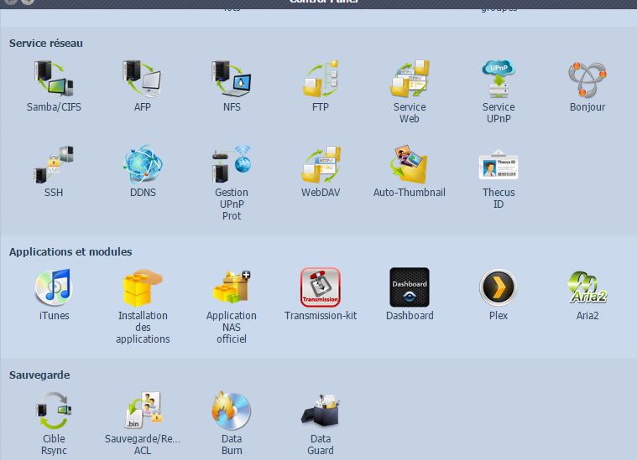Screen dimensions: 637x460
Task: Launch the Plex module icon
Action: pyautogui.click(x=499, y=287)
